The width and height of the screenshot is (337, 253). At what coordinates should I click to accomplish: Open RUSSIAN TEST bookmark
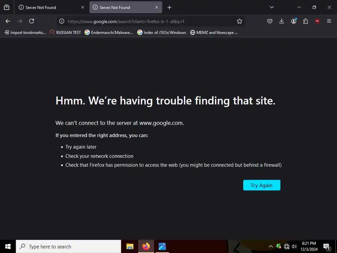(x=65, y=33)
